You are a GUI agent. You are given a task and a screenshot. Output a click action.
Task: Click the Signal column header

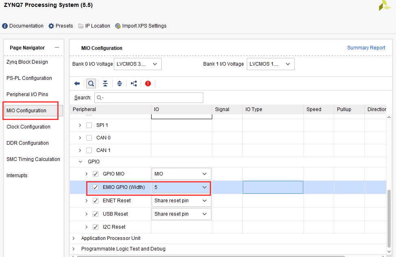(227, 109)
